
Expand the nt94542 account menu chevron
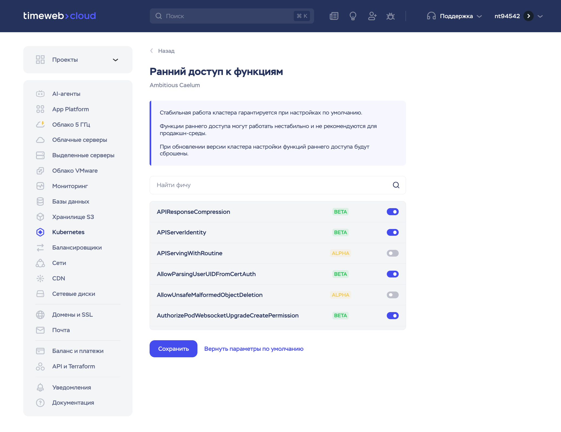point(540,16)
